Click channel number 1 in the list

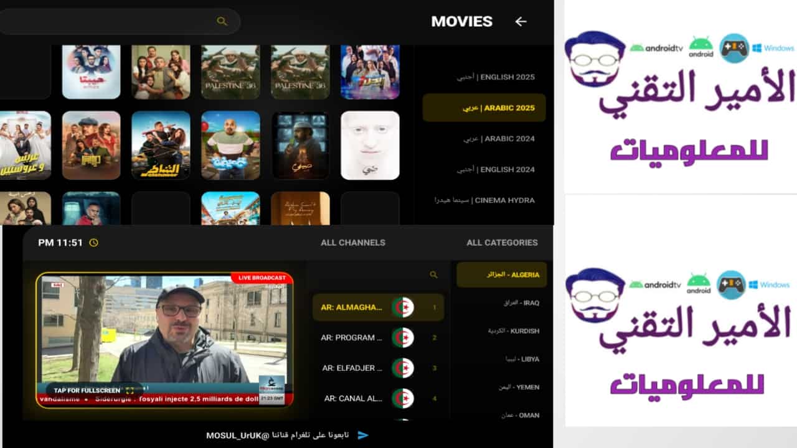coord(435,307)
